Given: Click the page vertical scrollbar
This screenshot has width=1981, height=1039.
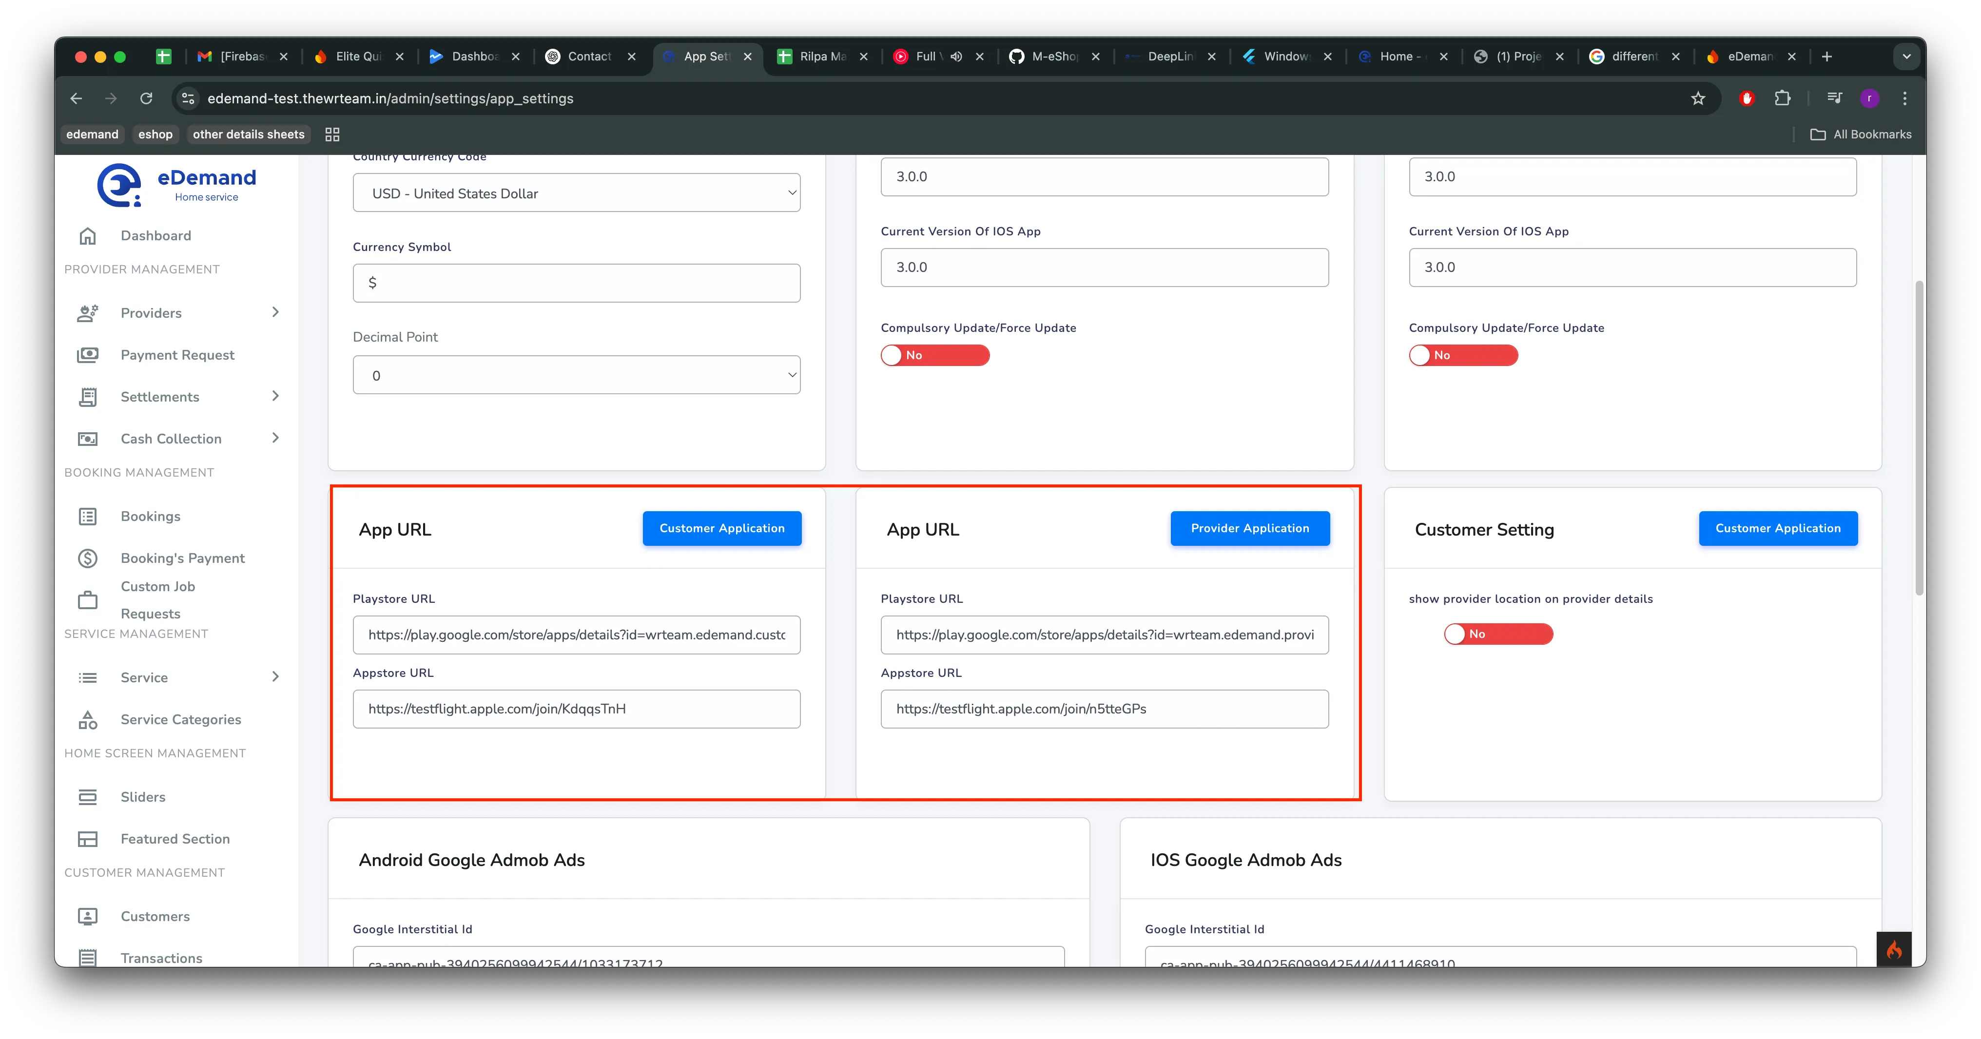Looking at the screenshot, I should click(1920, 439).
